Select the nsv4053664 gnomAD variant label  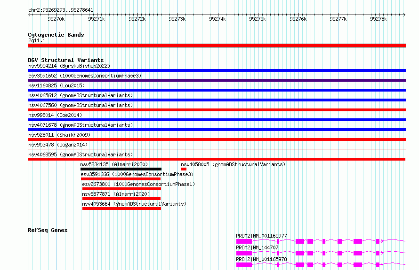coord(134,204)
